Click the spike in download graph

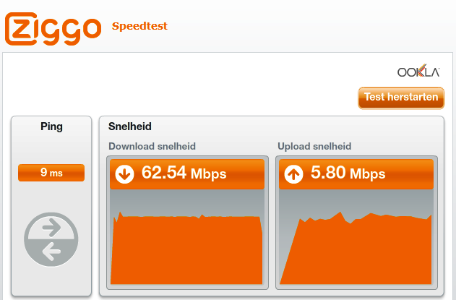pyautogui.click(x=120, y=215)
